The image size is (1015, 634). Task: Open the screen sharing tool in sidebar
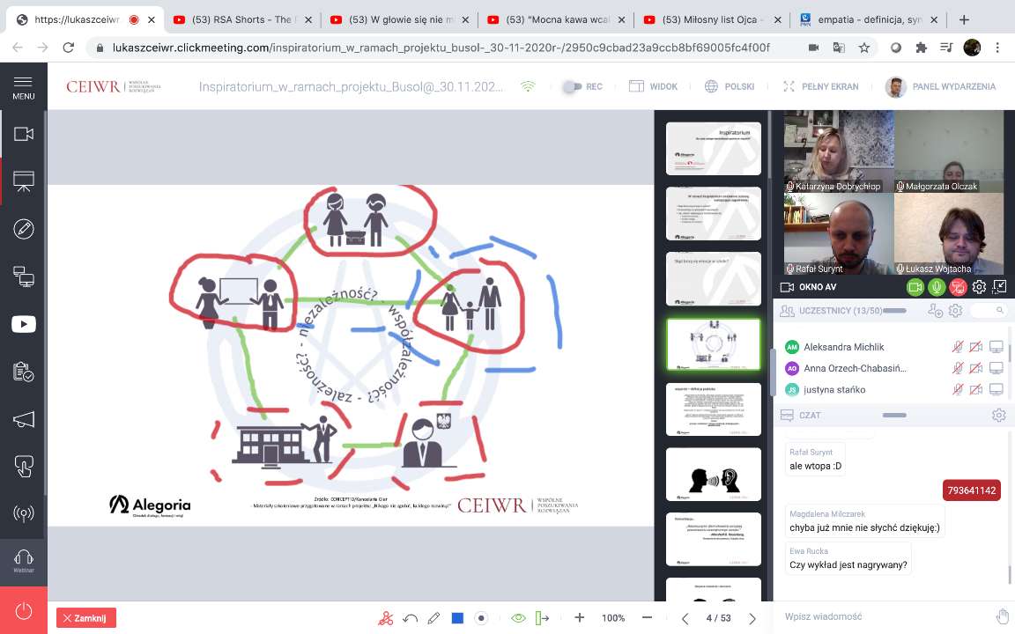23,276
